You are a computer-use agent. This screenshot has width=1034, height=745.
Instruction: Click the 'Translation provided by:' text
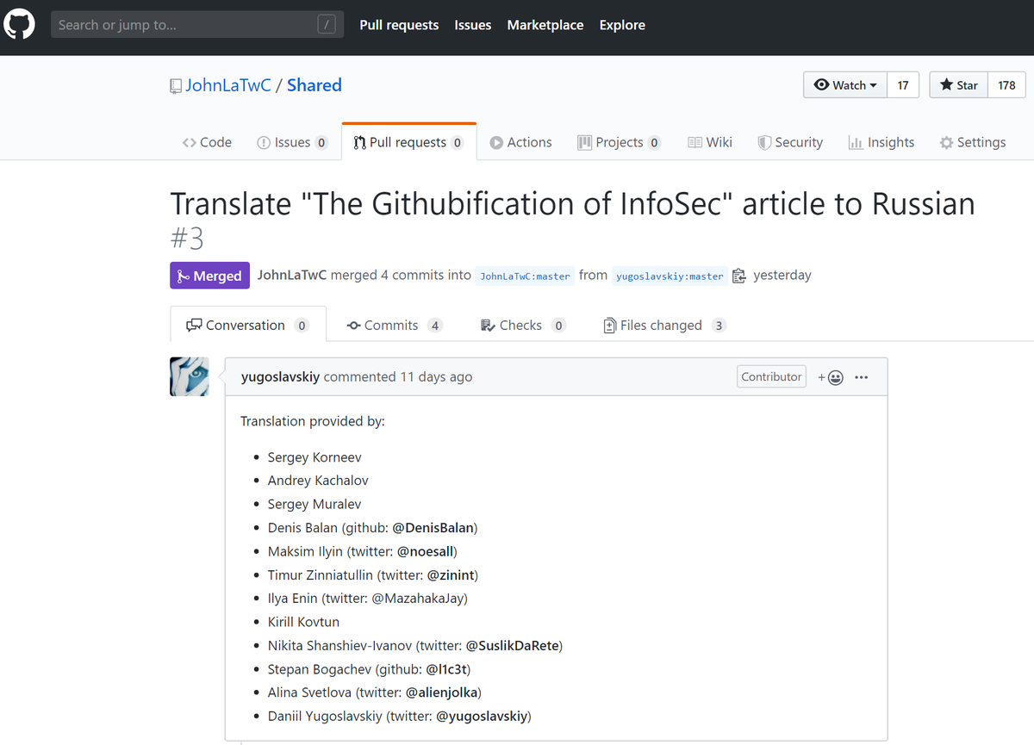313,421
